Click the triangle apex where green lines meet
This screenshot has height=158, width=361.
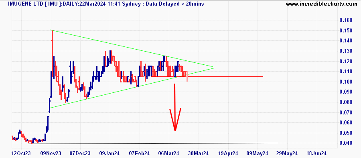click(x=213, y=67)
